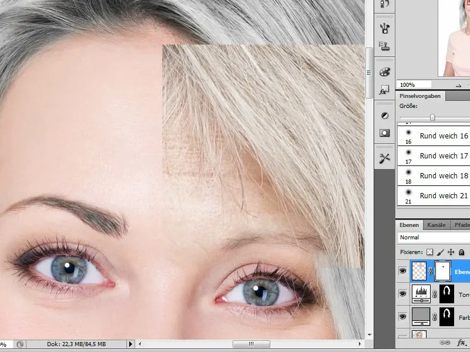Hide the selected Ebene layer
This screenshot has height=352, width=470.
click(x=402, y=271)
